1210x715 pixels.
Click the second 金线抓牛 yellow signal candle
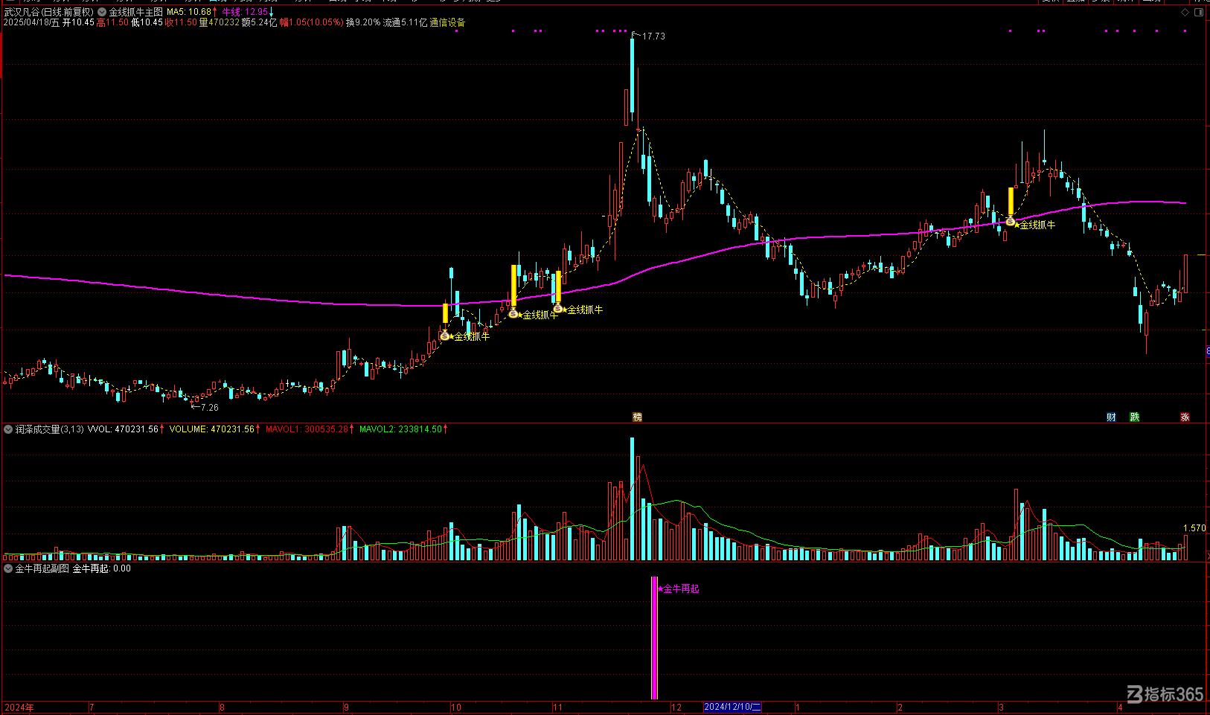(x=513, y=284)
